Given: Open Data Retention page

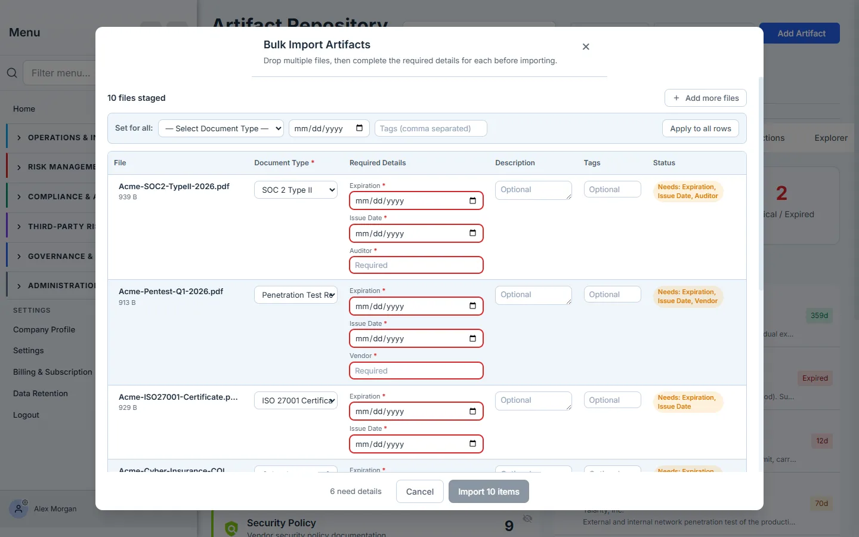Looking at the screenshot, I should [x=41, y=393].
